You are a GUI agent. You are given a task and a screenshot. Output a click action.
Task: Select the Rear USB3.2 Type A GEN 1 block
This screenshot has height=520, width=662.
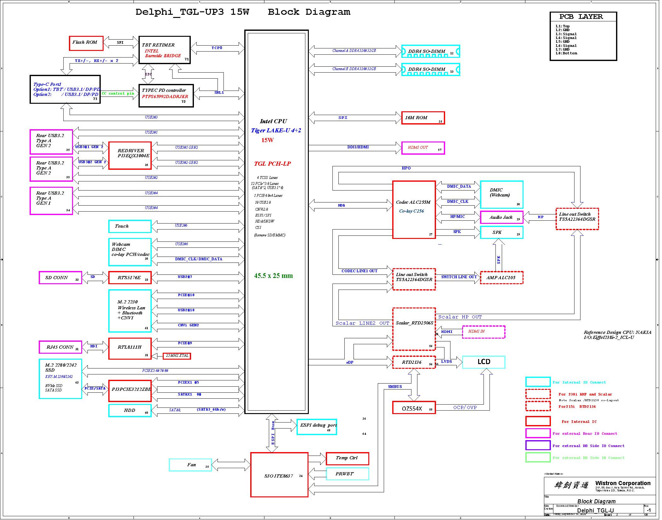(x=51, y=201)
